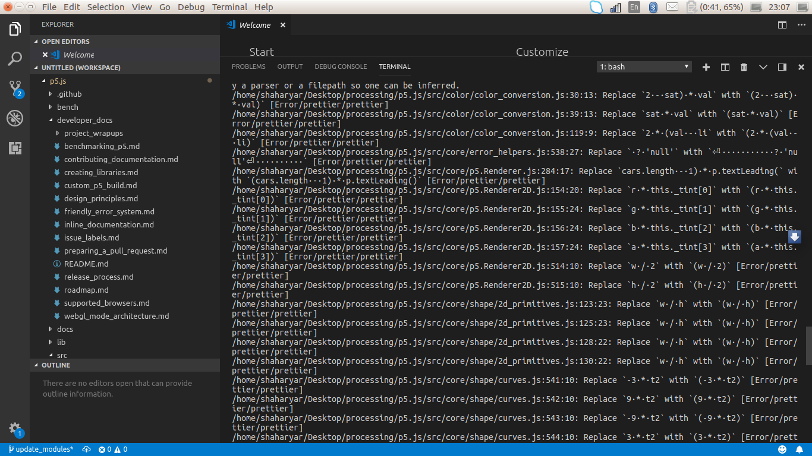
Task: Split the terminal pane
Action: pos(725,67)
